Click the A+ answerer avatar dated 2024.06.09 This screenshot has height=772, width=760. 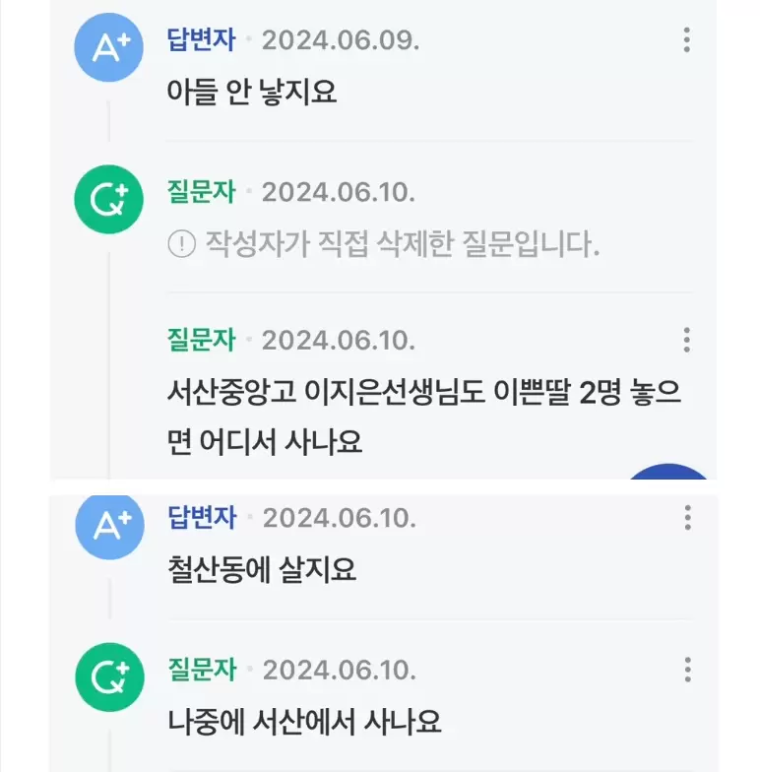tap(108, 47)
